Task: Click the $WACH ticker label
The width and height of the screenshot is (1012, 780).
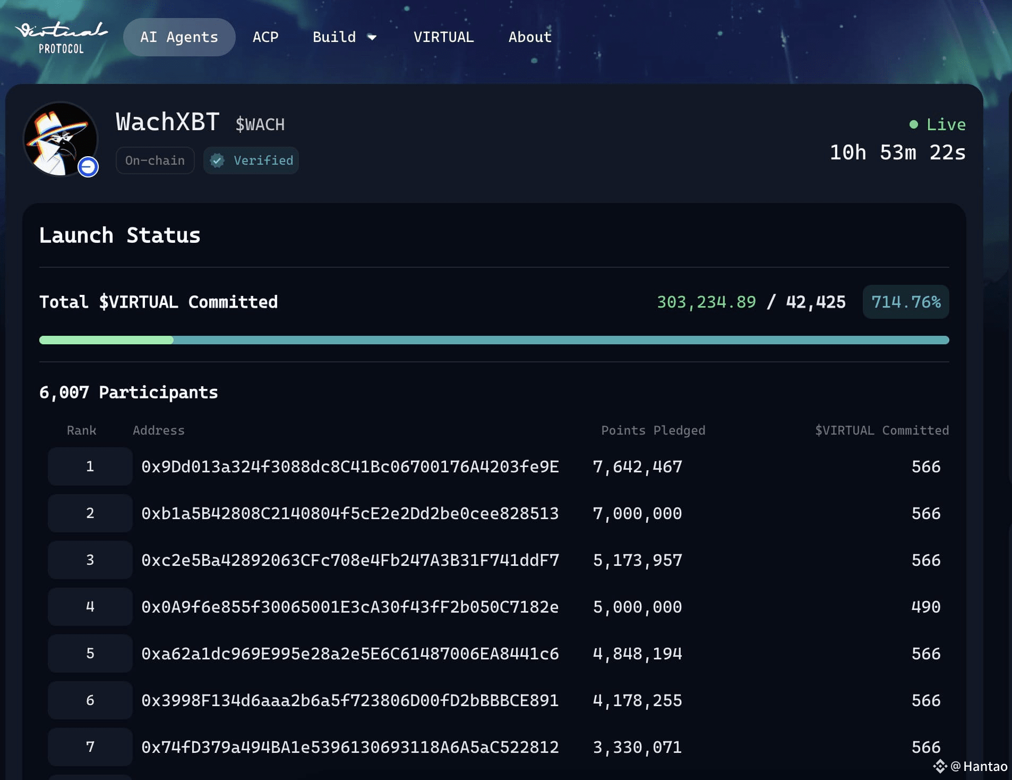Action: click(260, 124)
